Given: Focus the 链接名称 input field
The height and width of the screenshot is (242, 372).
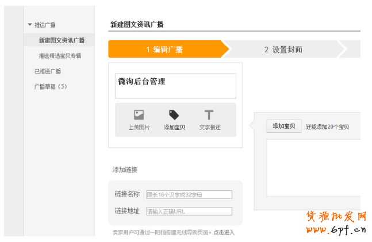Looking at the screenshot, I should pyautogui.click(x=189, y=194).
